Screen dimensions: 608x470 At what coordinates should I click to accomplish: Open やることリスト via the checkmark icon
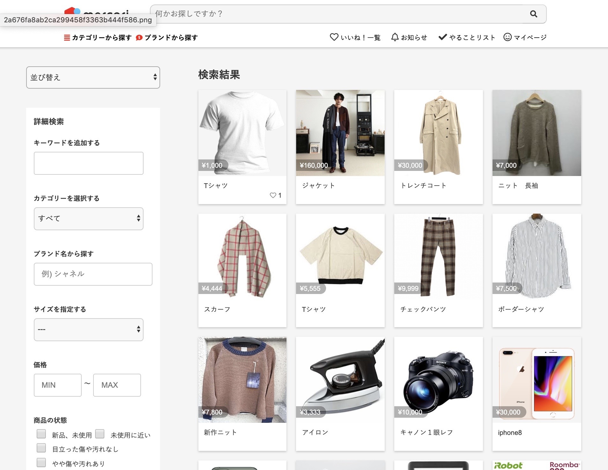442,37
